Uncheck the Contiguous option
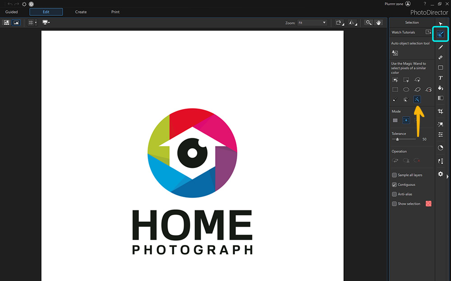451x281 pixels. tap(394, 185)
